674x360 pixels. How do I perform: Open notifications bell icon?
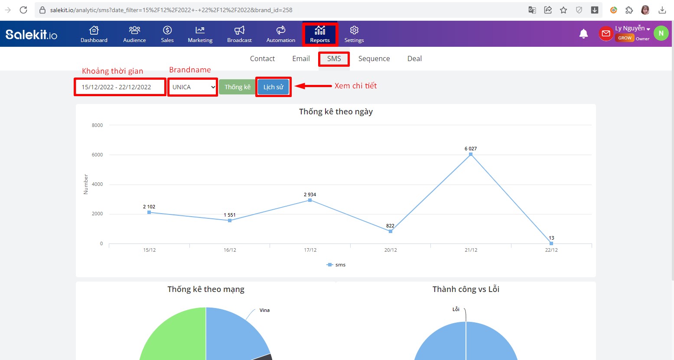(584, 34)
